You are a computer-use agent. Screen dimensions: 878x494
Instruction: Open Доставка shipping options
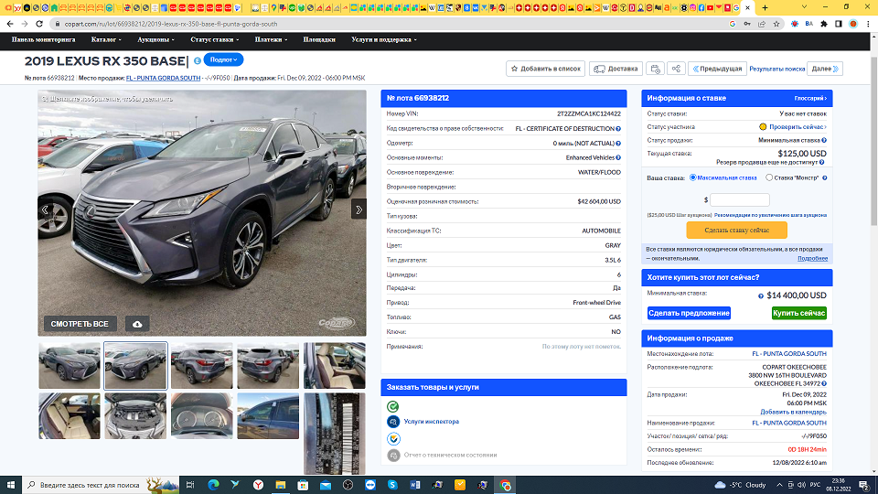pyautogui.click(x=616, y=69)
